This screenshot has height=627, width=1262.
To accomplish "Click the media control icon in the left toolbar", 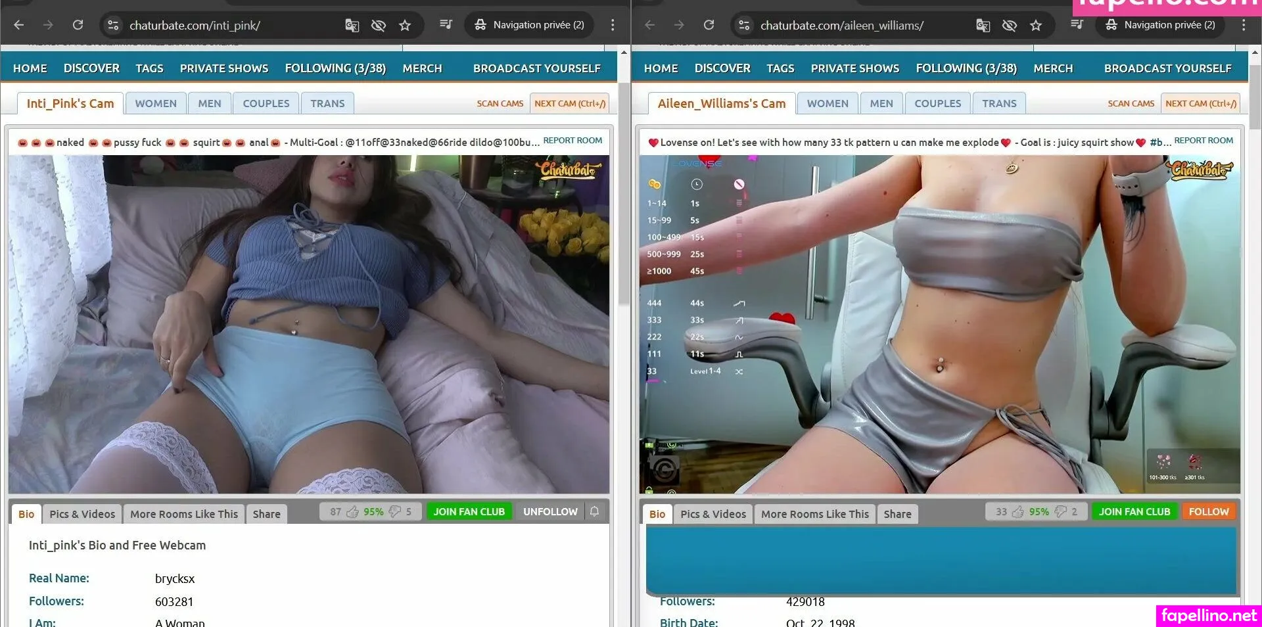I will pyautogui.click(x=446, y=25).
